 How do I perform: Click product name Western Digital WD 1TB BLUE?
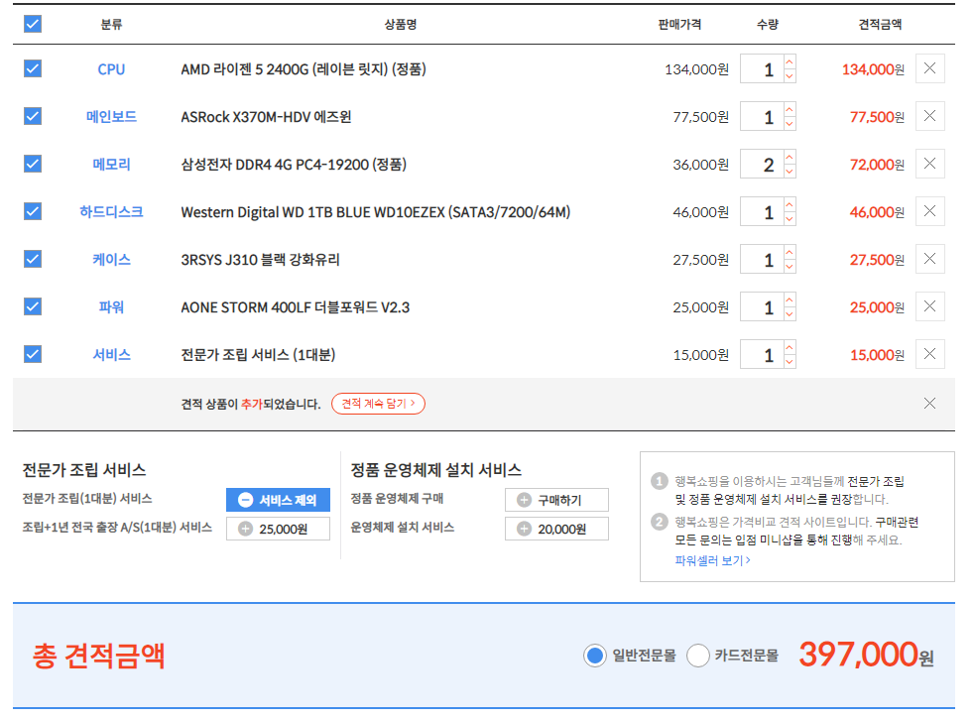pos(376,212)
